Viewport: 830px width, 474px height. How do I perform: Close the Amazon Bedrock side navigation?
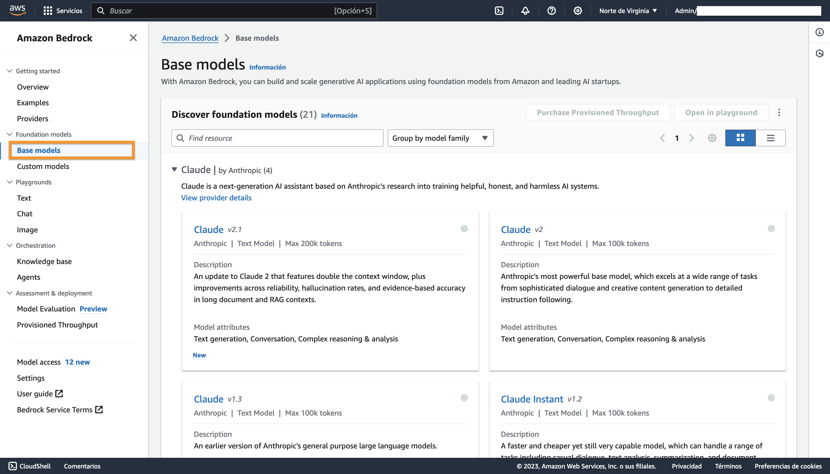(133, 38)
